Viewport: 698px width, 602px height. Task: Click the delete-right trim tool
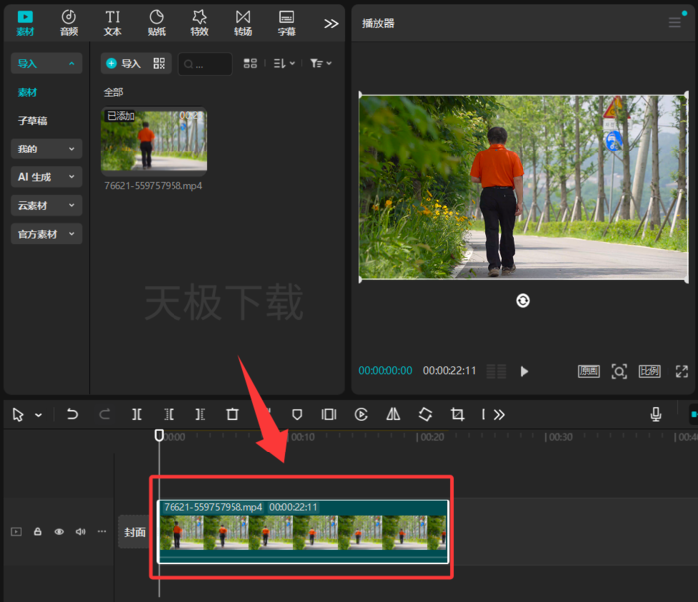200,415
